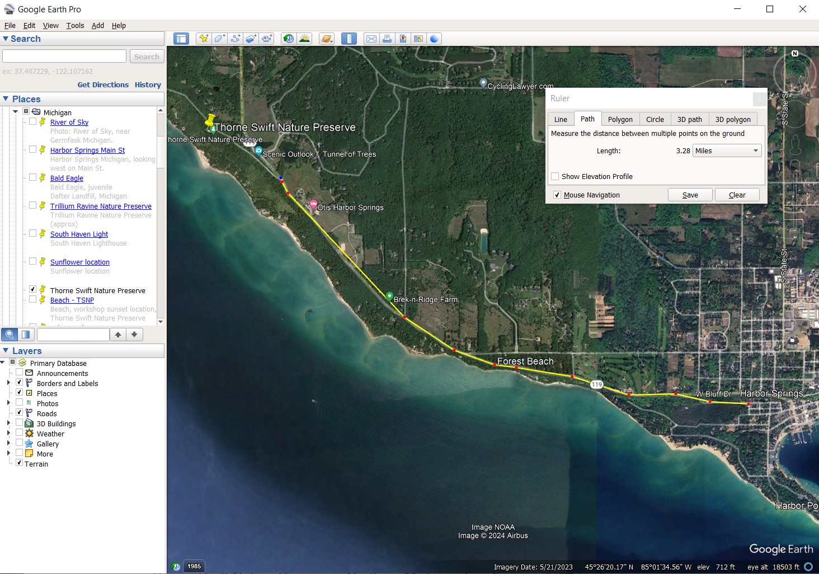
Task: Click the magnifier icon below Places list
Action: click(10, 335)
